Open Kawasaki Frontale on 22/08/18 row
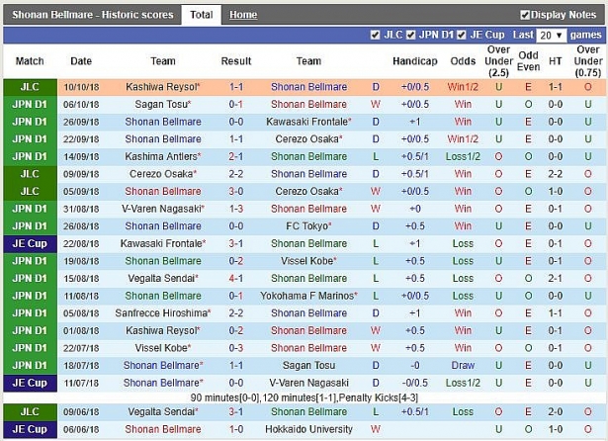Viewport: 608px width, 441px height. click(x=163, y=243)
